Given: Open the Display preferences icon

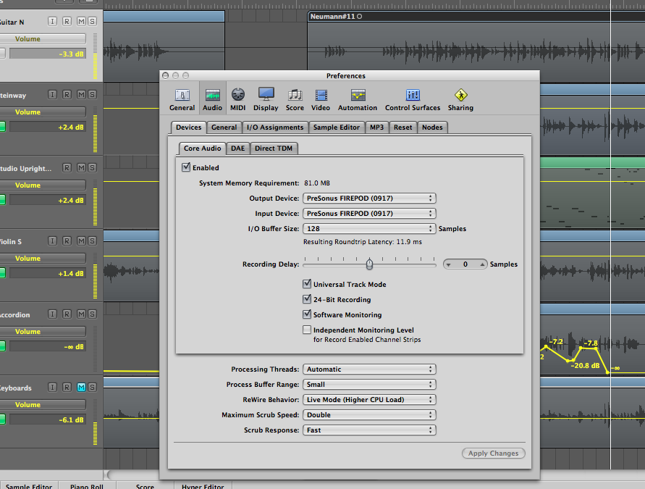Looking at the screenshot, I should pyautogui.click(x=266, y=99).
